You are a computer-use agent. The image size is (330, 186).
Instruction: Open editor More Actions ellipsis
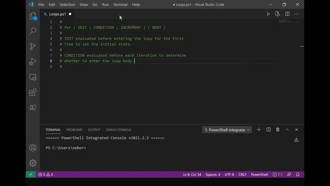(x=296, y=14)
